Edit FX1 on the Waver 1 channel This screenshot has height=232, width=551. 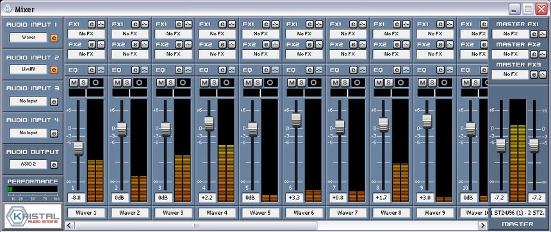[x=92, y=24]
